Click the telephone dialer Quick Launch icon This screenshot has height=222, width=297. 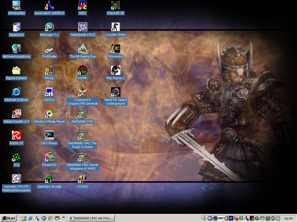pos(57,218)
